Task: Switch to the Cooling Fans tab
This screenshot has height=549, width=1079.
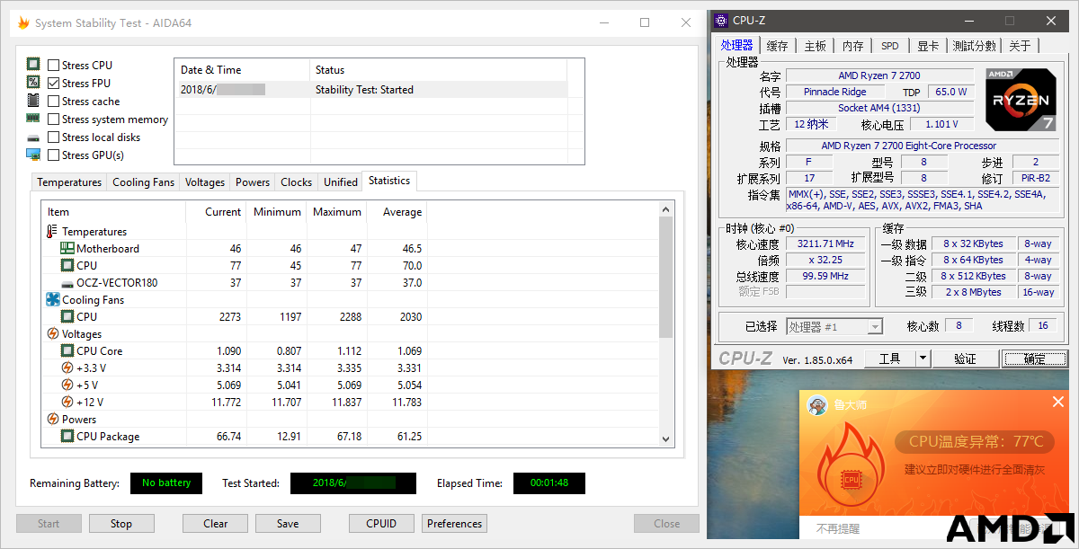Action: (143, 182)
